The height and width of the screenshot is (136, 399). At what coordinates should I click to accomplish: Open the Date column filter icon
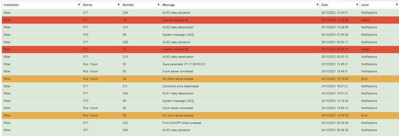tap(357, 5)
